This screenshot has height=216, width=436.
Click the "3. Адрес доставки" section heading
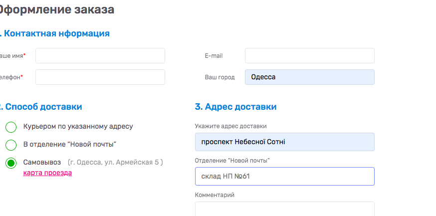(x=235, y=107)
